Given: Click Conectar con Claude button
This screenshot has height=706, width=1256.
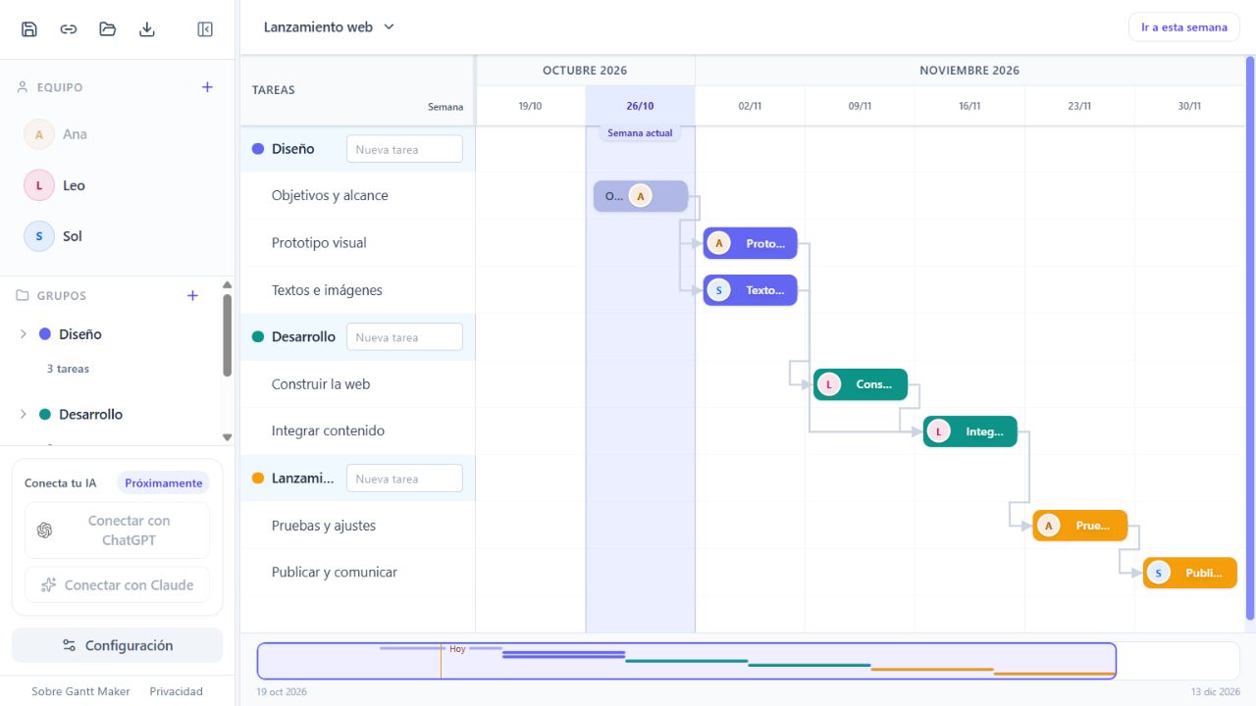Looking at the screenshot, I should [117, 585].
